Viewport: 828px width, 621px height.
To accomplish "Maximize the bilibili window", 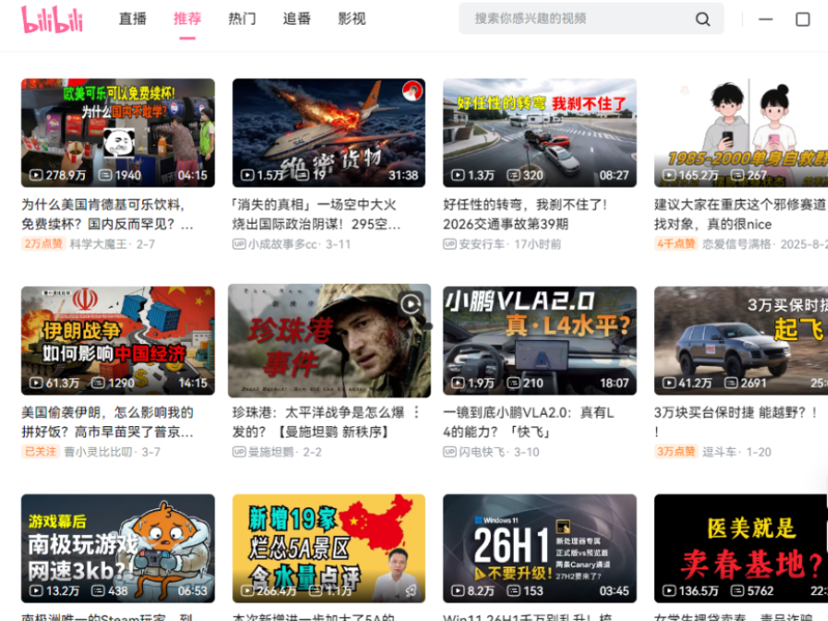I will coord(802,19).
